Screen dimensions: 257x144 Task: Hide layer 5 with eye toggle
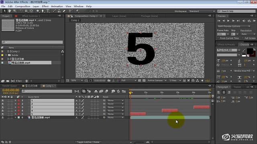[x=3, y=114]
